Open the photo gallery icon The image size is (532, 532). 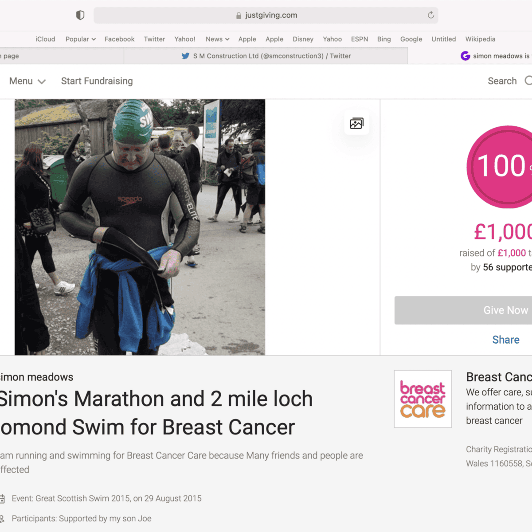click(x=356, y=123)
